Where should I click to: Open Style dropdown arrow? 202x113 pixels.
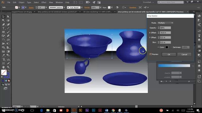[112, 8]
